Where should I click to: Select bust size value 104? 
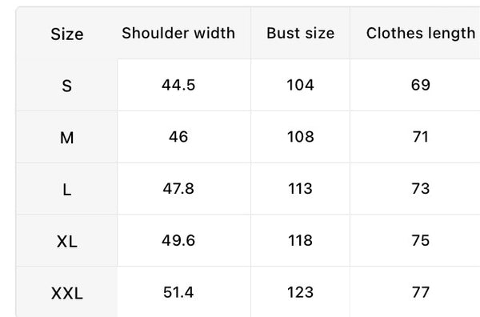point(300,85)
